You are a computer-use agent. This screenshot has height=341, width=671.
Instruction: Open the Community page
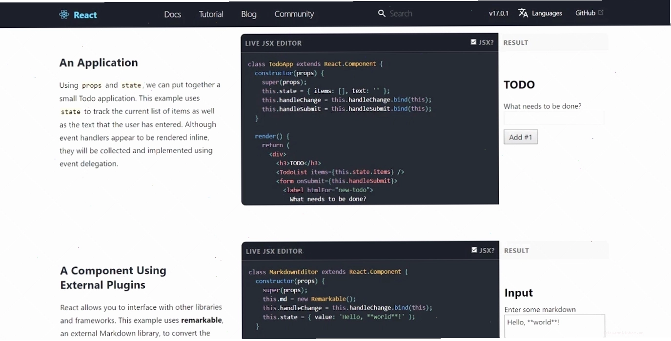click(x=294, y=14)
